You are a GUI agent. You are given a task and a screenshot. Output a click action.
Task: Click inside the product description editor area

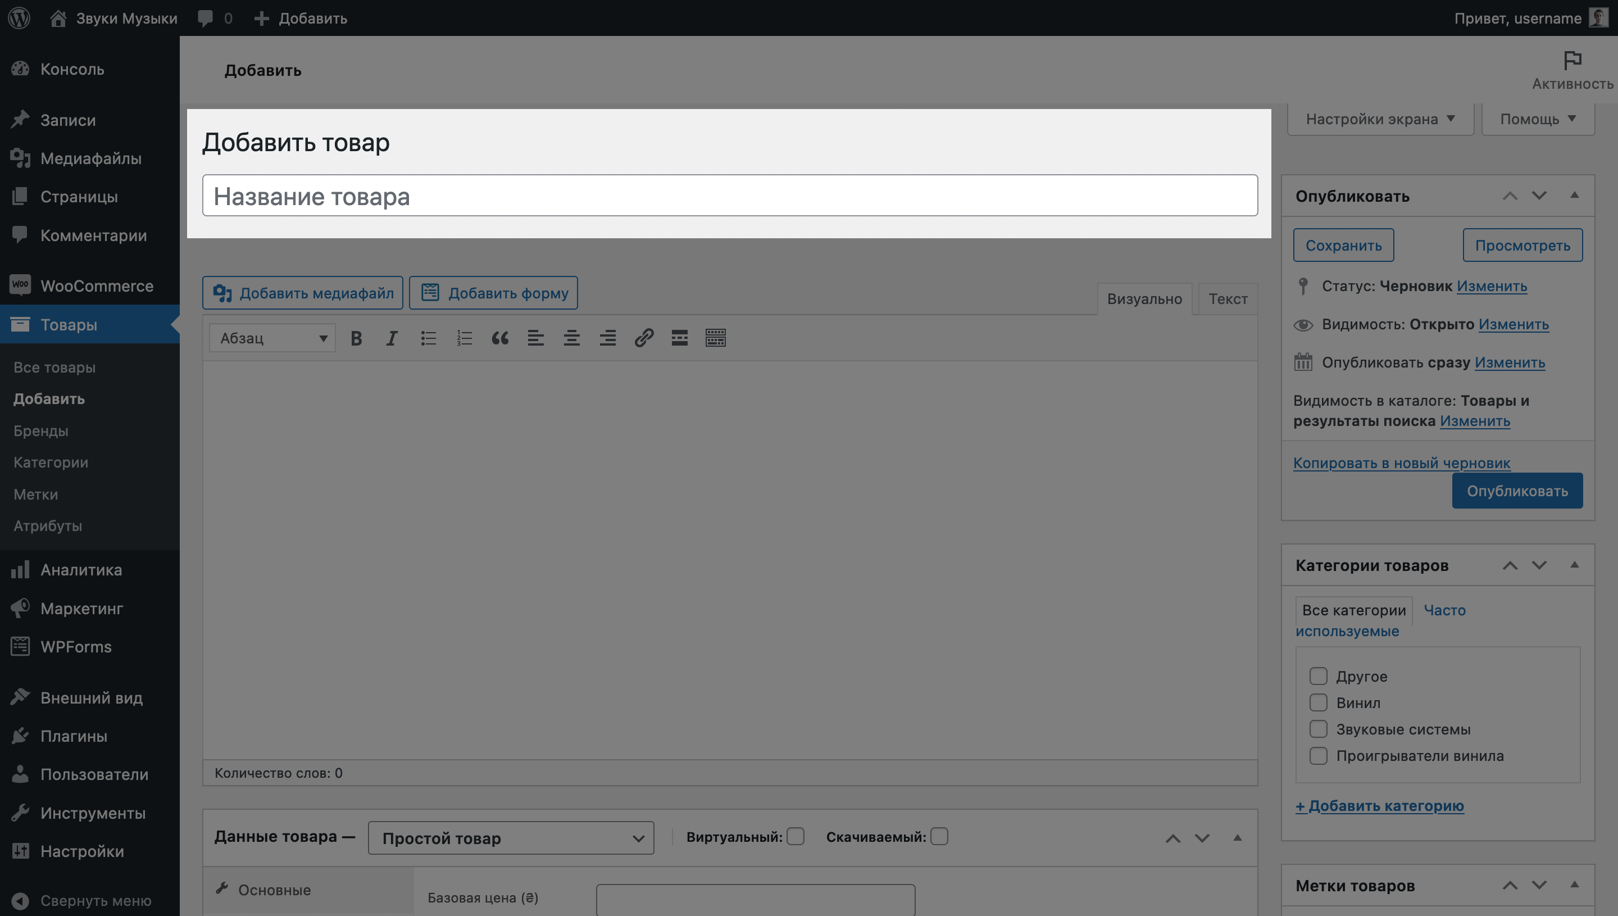click(x=729, y=560)
